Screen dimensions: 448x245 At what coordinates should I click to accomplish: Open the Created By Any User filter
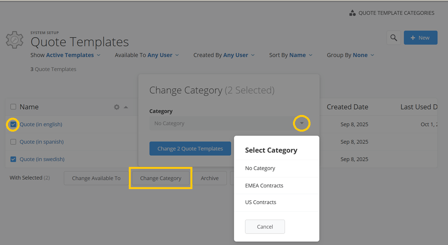(x=224, y=55)
